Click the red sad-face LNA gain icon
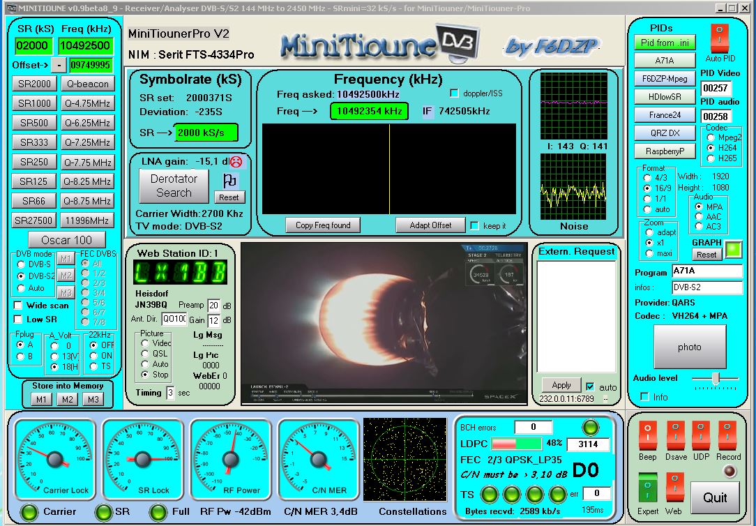 tap(236, 162)
